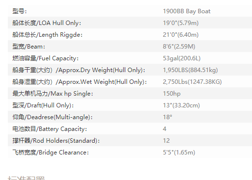
Task: Select the Fuel Capacity label
Action: pyautogui.click(x=46, y=58)
